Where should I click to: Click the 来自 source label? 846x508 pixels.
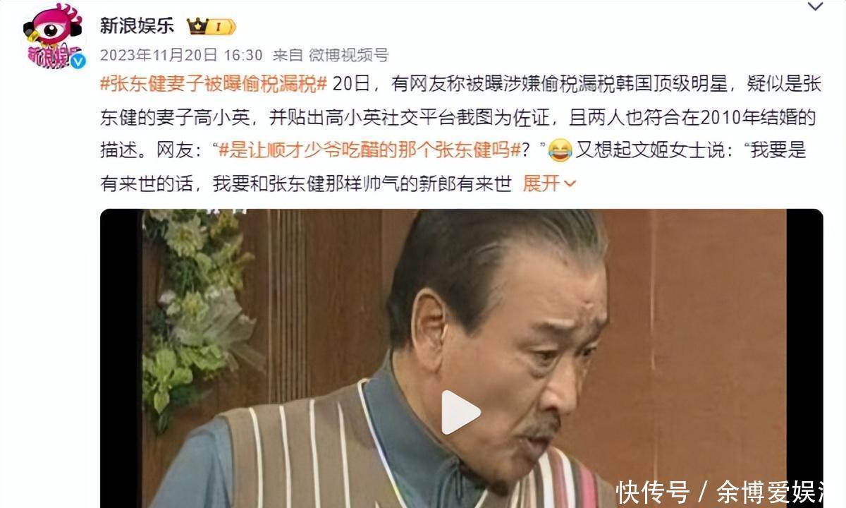pos(288,55)
